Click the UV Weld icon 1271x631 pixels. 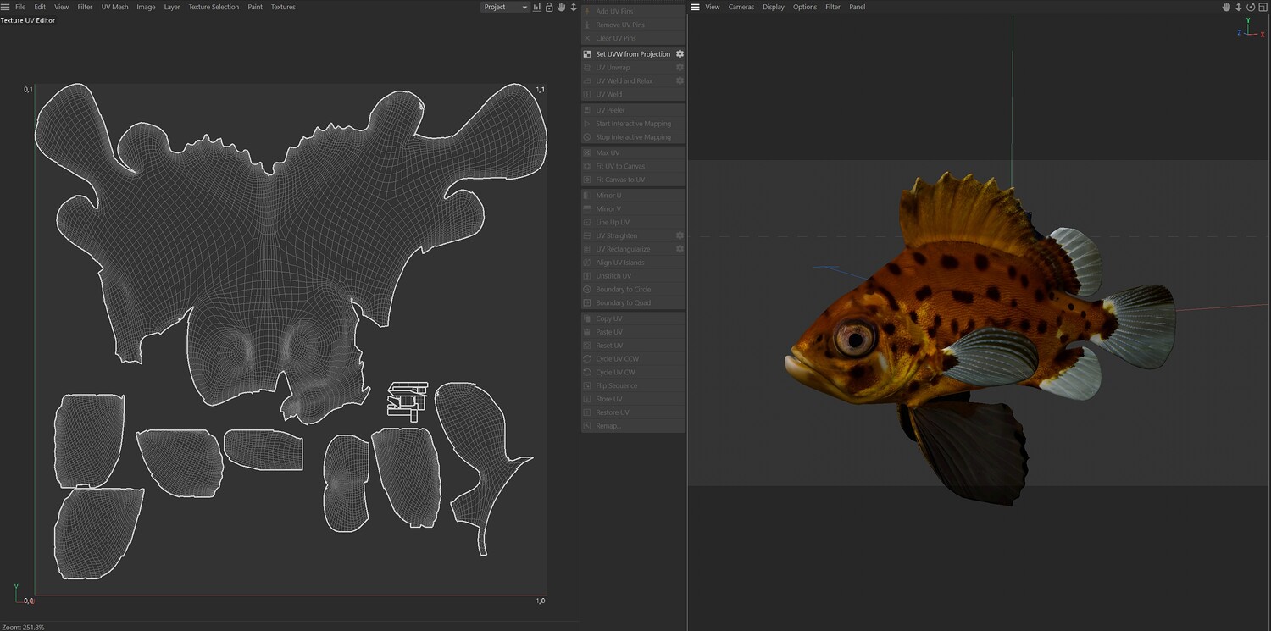587,95
